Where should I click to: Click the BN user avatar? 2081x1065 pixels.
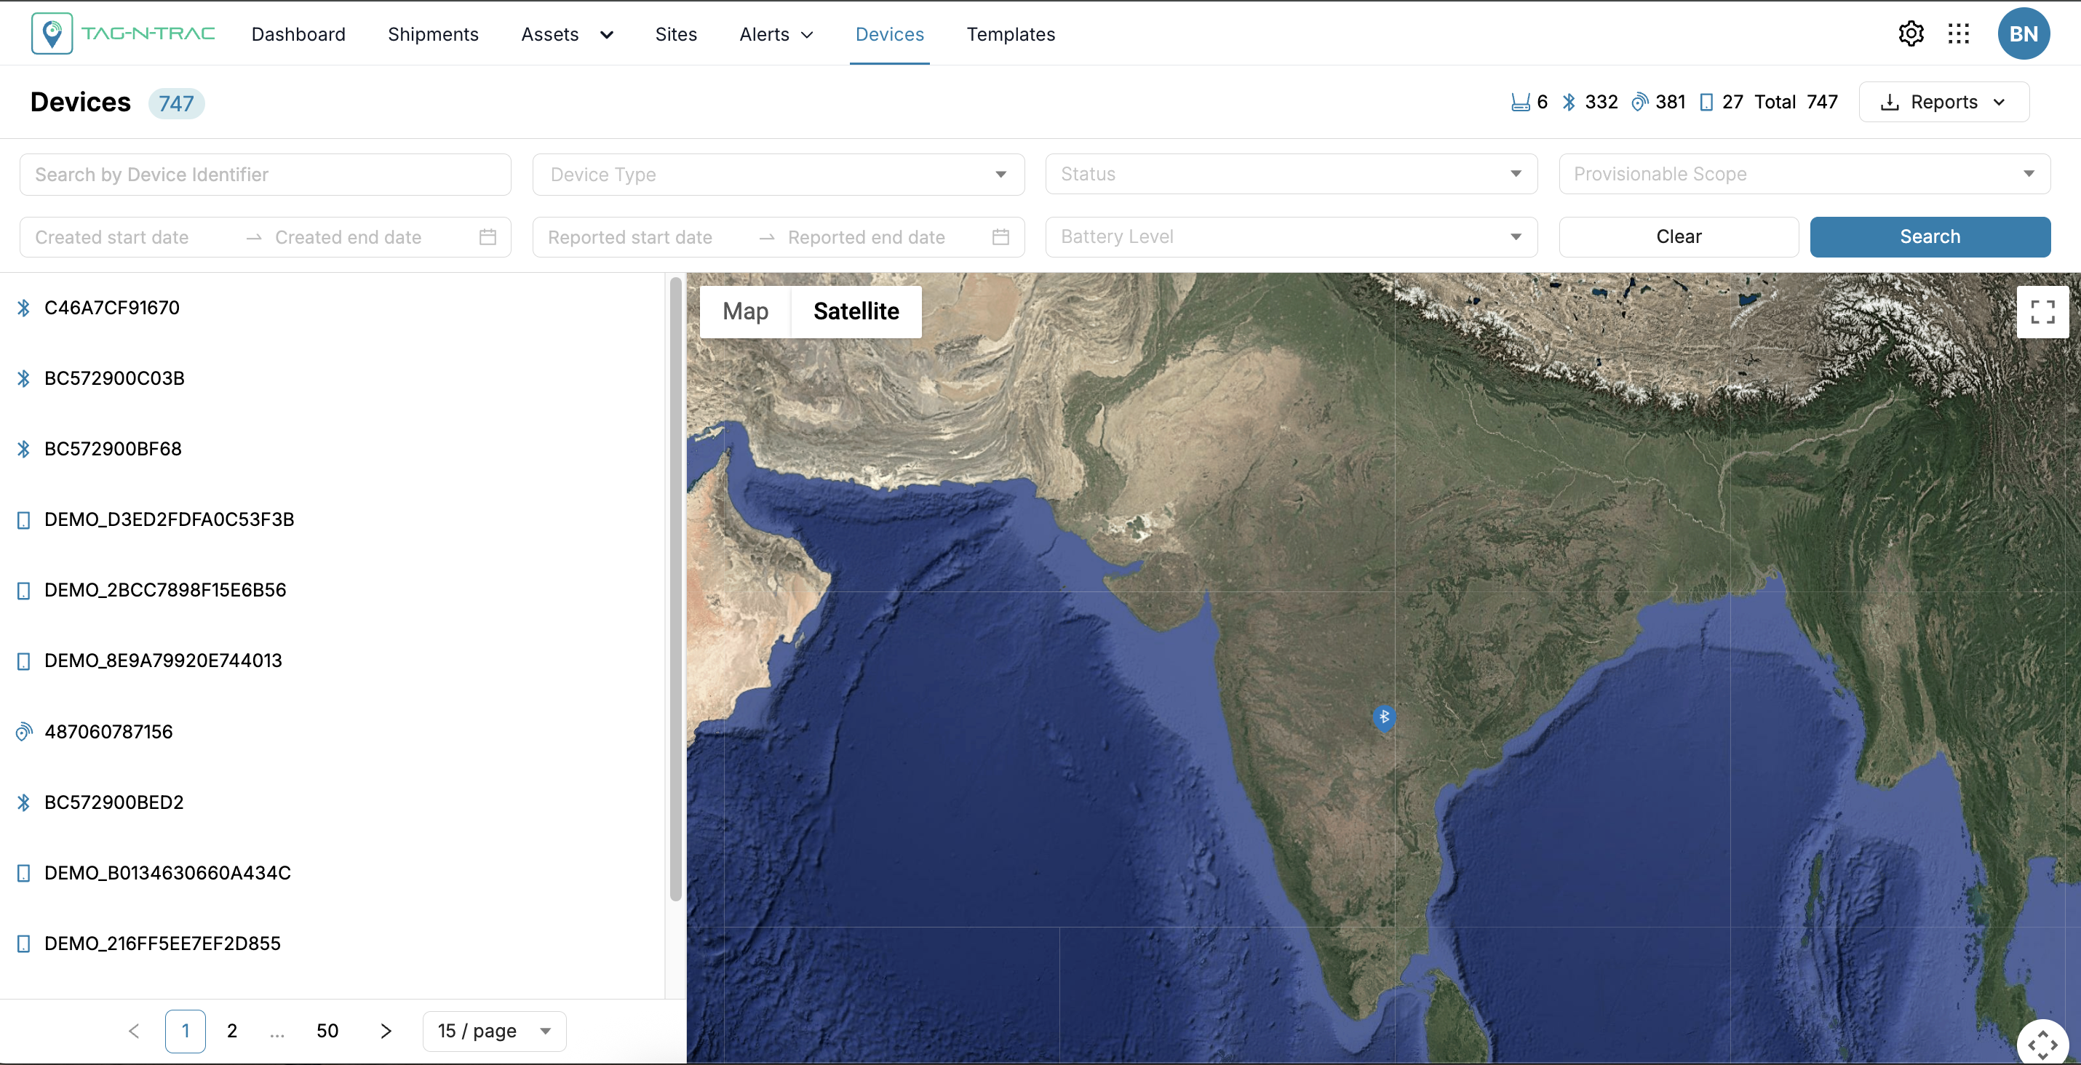click(2023, 34)
